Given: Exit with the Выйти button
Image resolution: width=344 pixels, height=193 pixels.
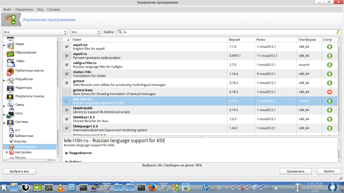Looking at the screenshot, I should coord(329,171).
